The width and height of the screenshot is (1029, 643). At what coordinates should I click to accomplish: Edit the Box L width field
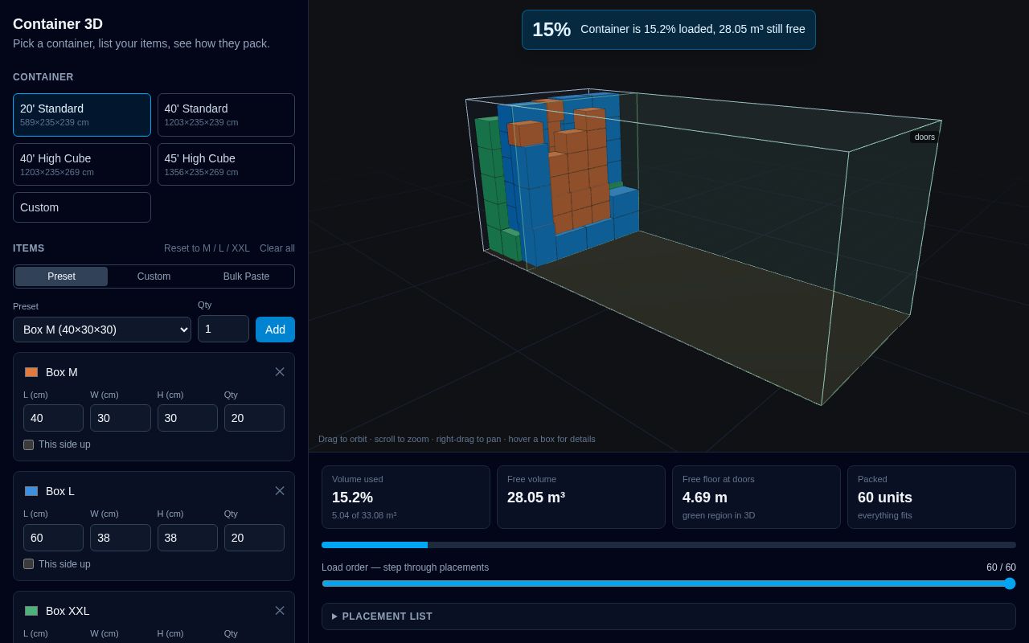pos(121,538)
